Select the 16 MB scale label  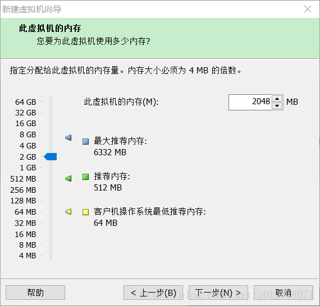tap(25, 234)
